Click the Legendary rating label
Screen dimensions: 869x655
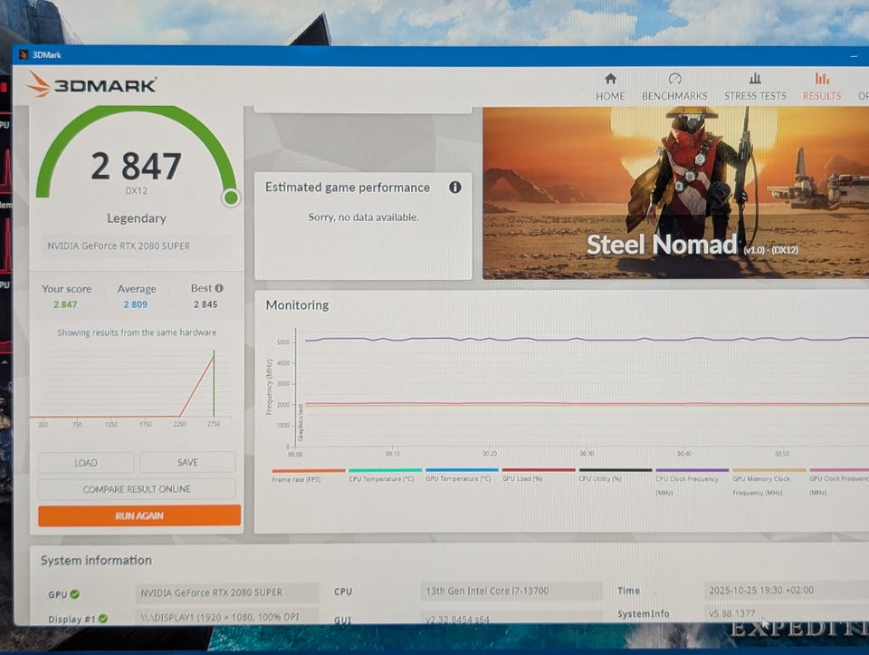coord(137,218)
